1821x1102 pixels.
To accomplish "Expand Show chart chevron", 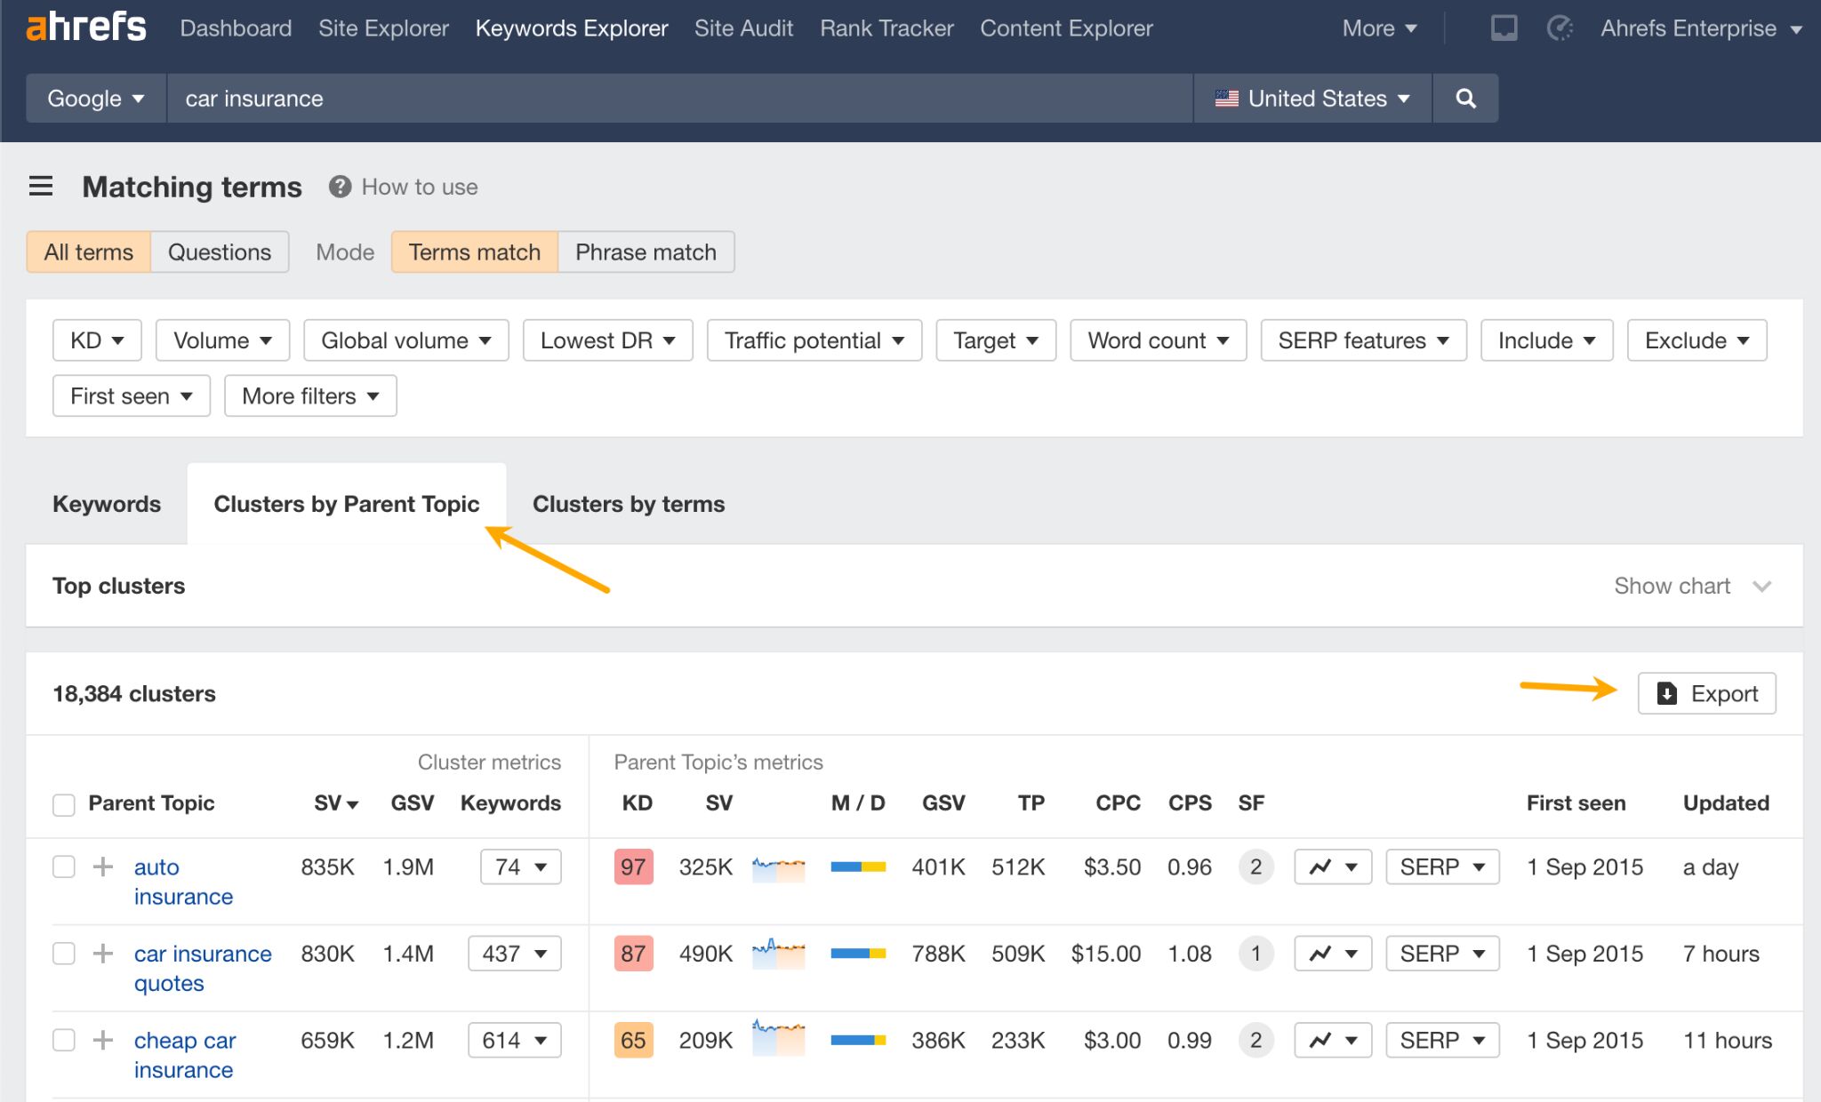I will click(x=1761, y=587).
